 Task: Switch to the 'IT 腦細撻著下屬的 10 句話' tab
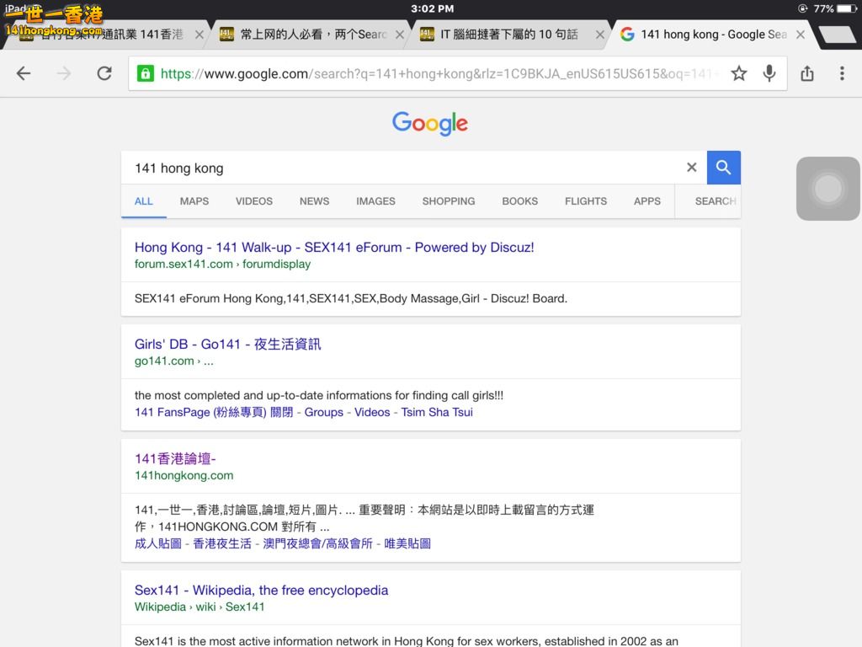(x=509, y=35)
